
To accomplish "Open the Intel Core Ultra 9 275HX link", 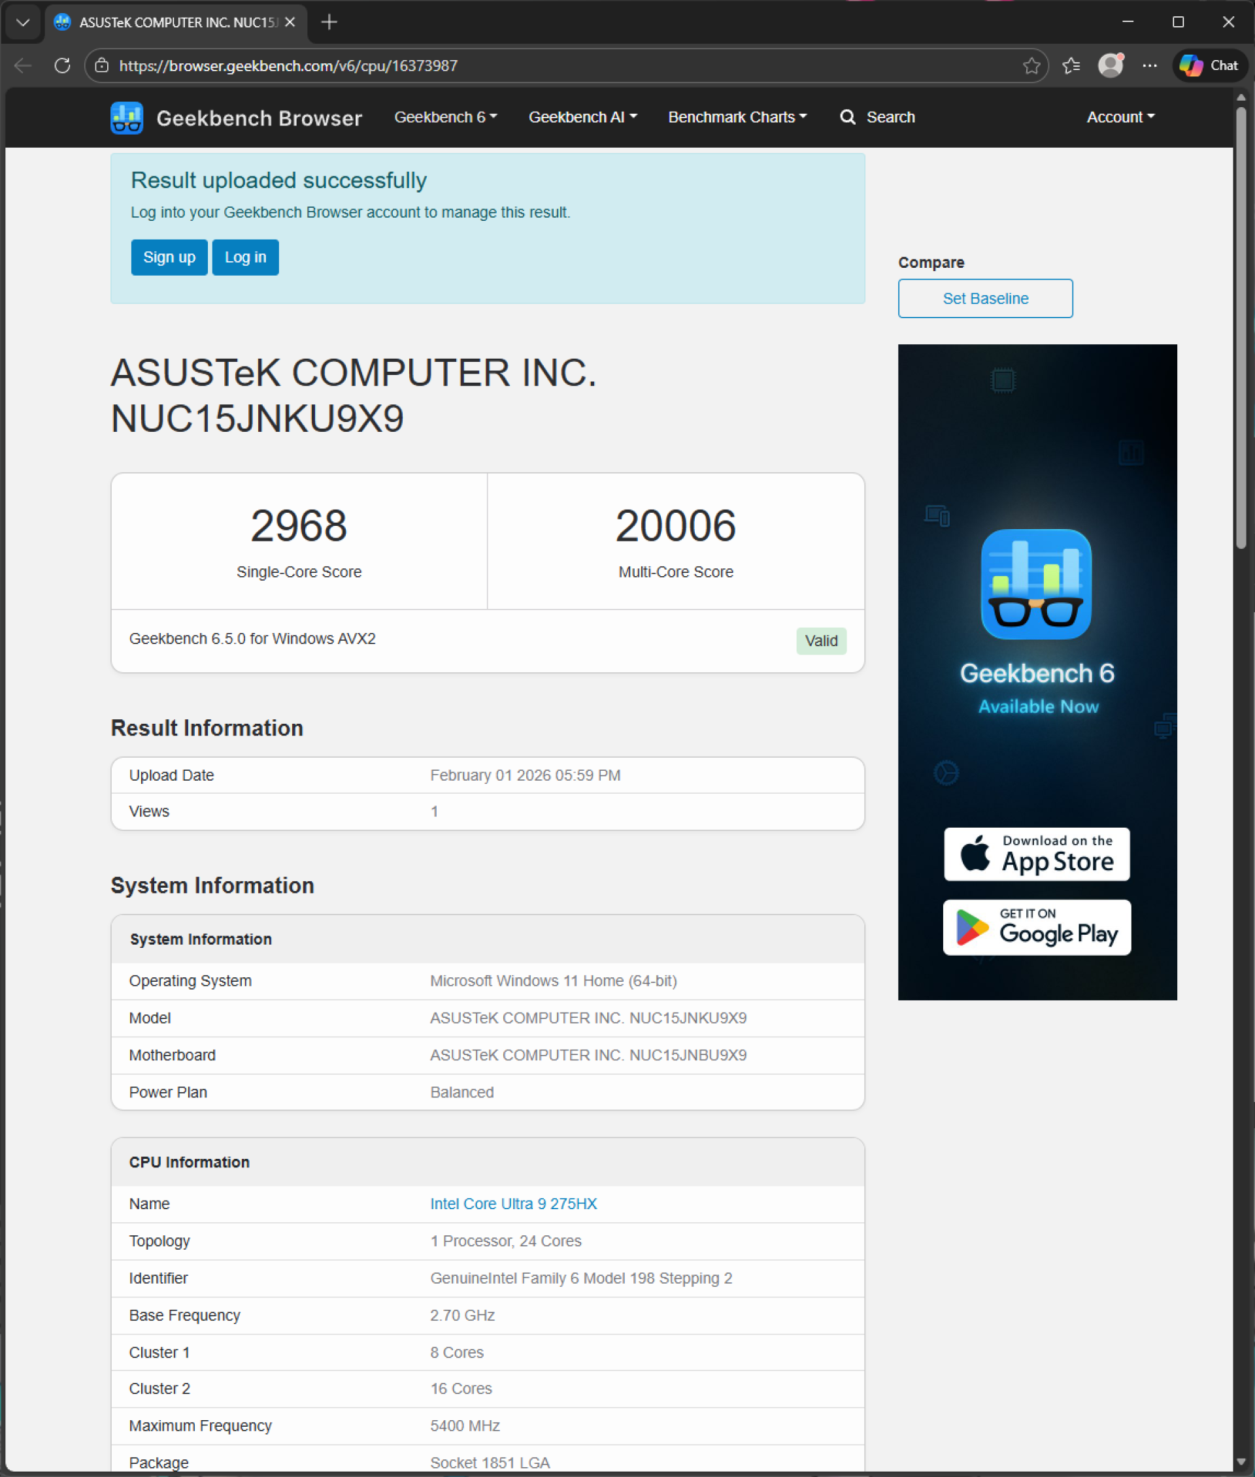I will tap(513, 1204).
